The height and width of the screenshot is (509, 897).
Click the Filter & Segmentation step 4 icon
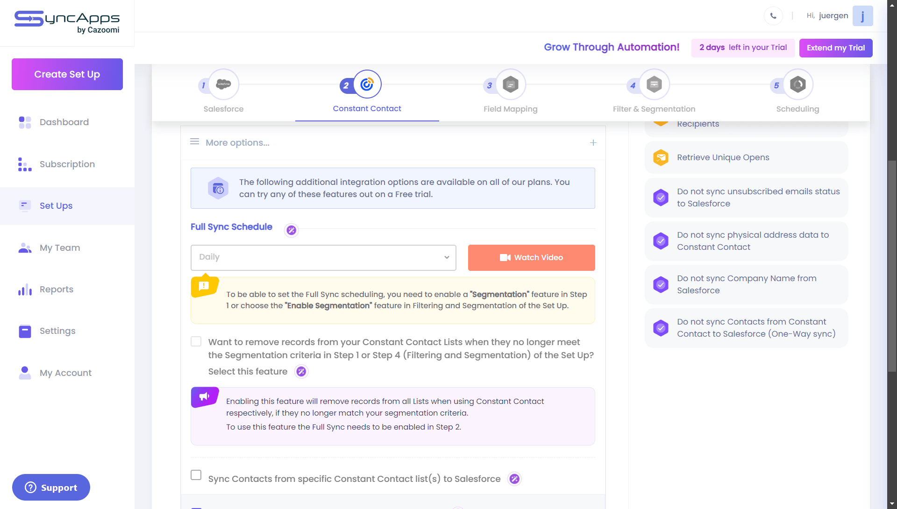coord(654,85)
